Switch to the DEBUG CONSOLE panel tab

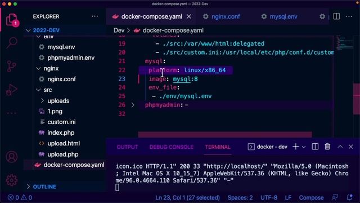pyautogui.click(x=171, y=147)
